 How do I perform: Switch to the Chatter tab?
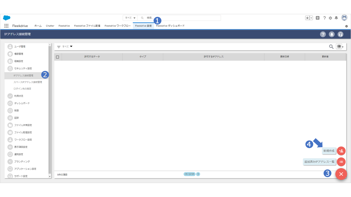(x=50, y=26)
